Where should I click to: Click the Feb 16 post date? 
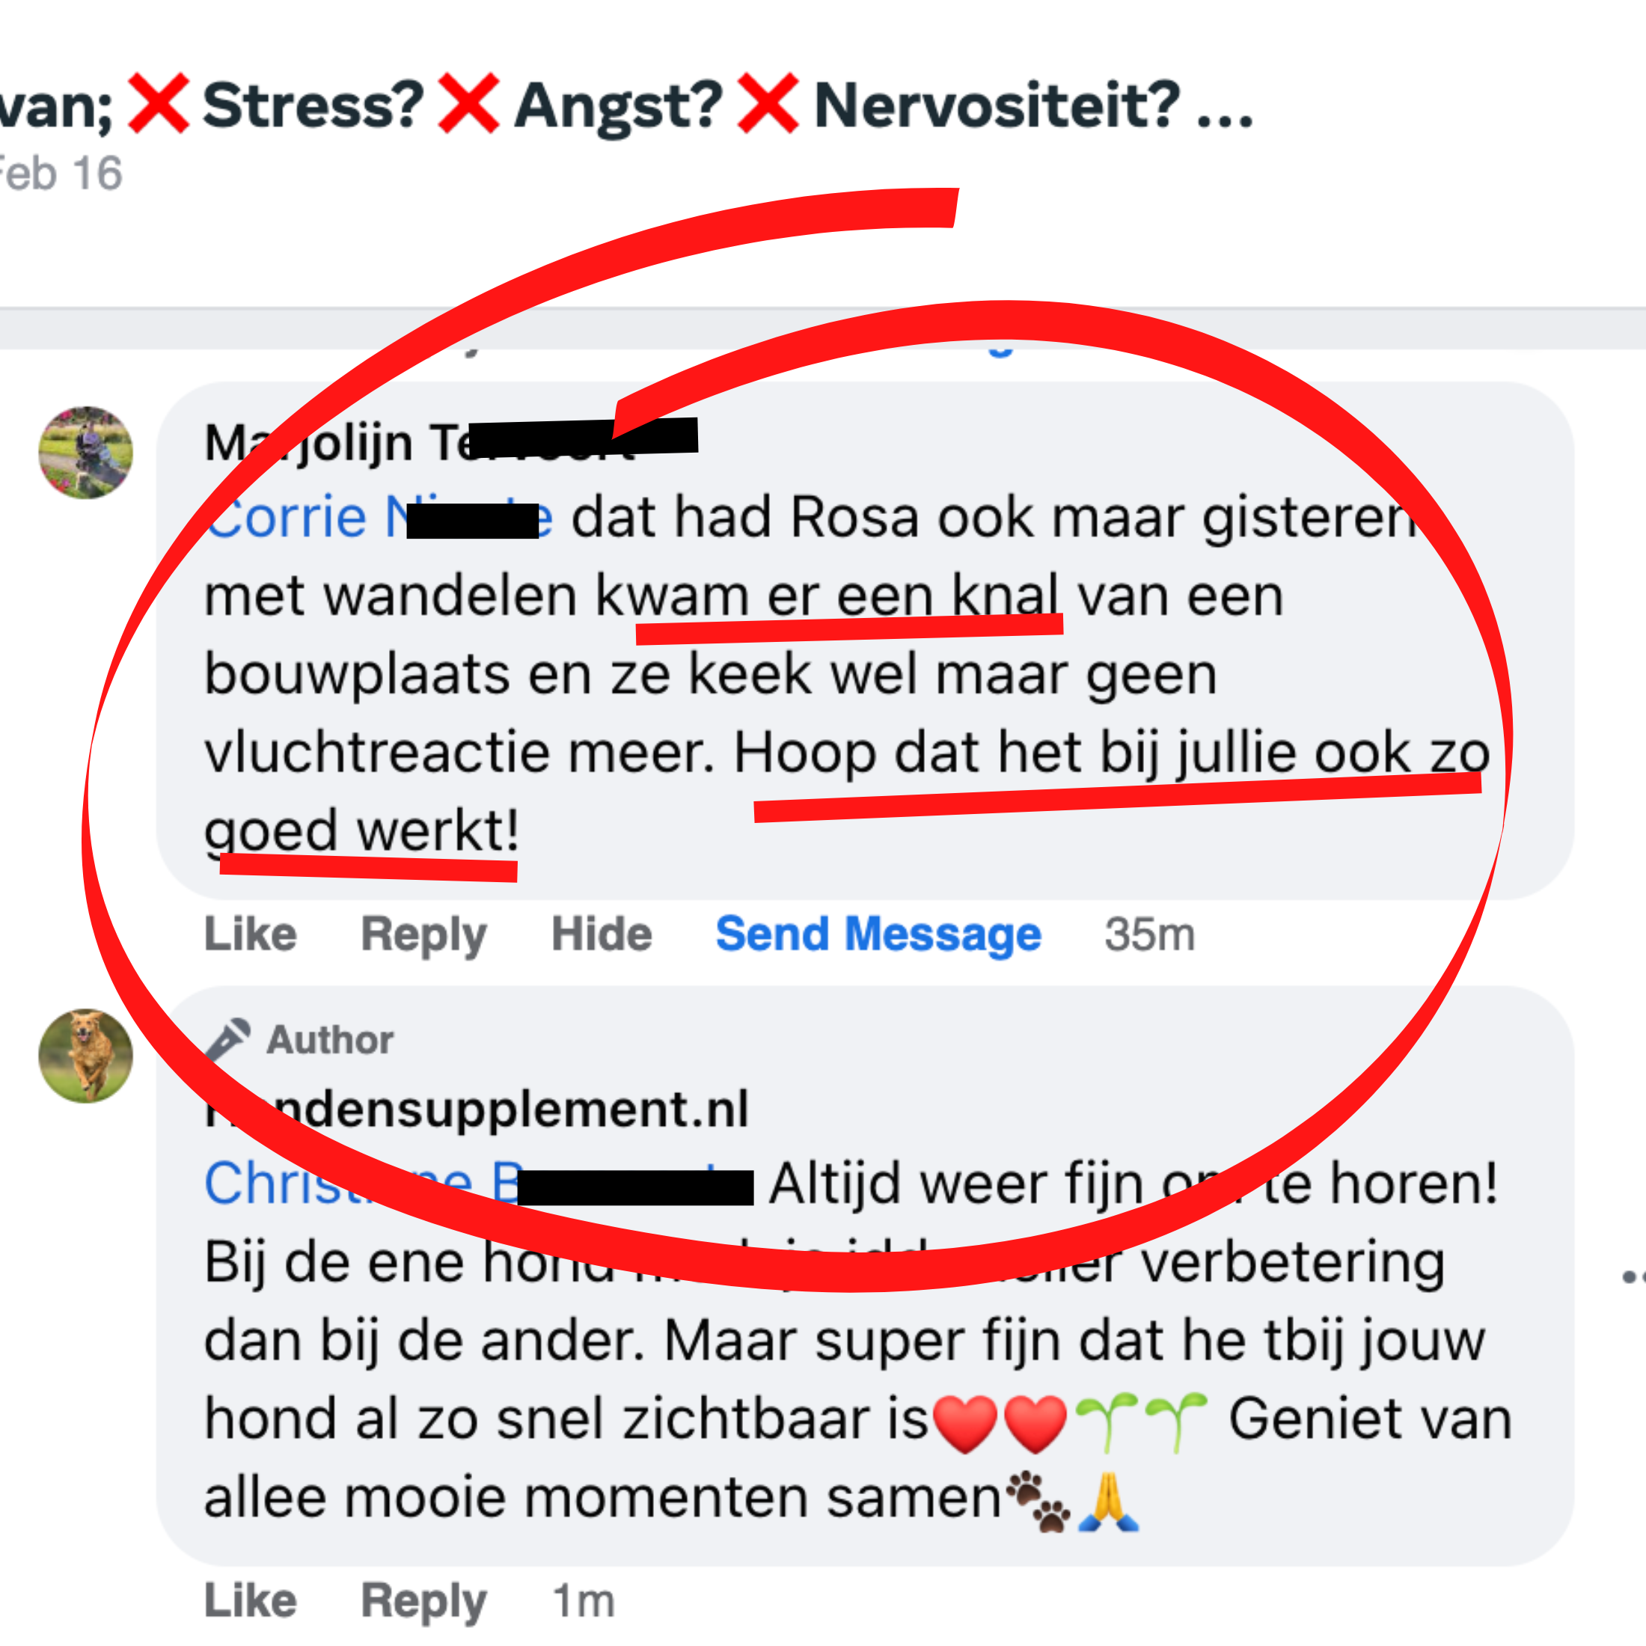coord(61,174)
